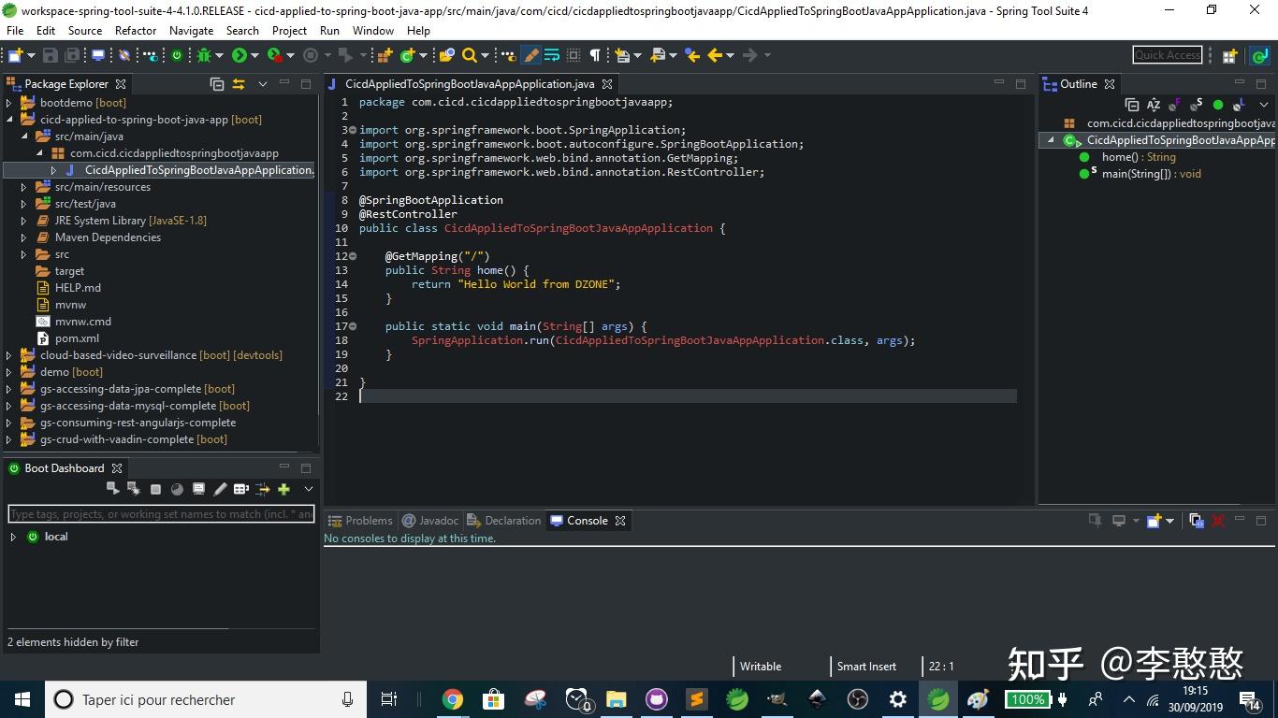The image size is (1278, 718).
Task: Open the Java Search icon
Action: coord(467,55)
